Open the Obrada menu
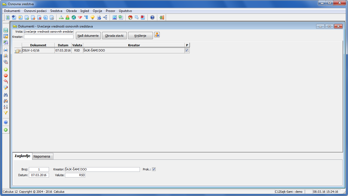 tap(72, 11)
